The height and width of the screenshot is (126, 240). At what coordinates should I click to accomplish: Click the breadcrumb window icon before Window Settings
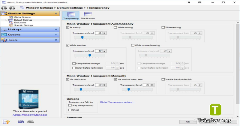tap(22, 8)
